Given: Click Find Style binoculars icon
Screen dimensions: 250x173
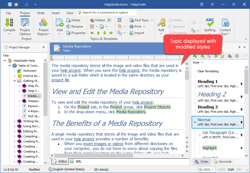Looking at the screenshot, I should [x=229, y=56].
